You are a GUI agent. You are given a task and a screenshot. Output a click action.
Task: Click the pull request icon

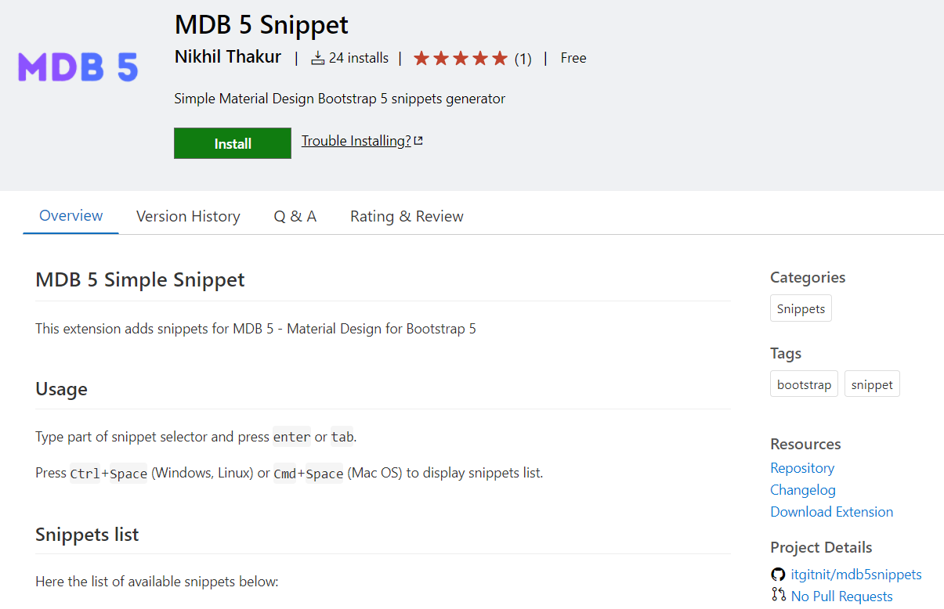[778, 596]
